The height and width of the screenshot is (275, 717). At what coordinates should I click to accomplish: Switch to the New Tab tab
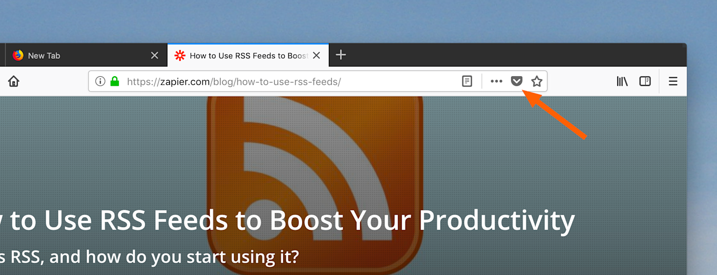[x=86, y=55]
